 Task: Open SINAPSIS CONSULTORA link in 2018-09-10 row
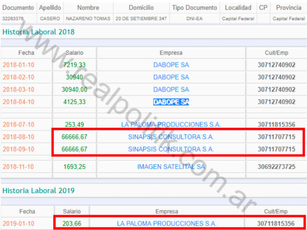click(171, 149)
